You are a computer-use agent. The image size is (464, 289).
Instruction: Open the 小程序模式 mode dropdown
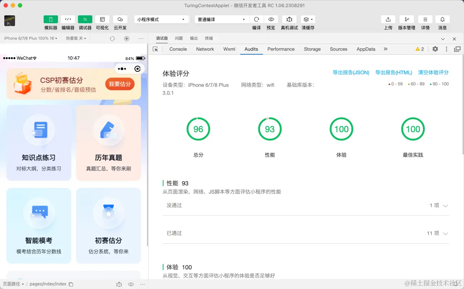[161, 20]
